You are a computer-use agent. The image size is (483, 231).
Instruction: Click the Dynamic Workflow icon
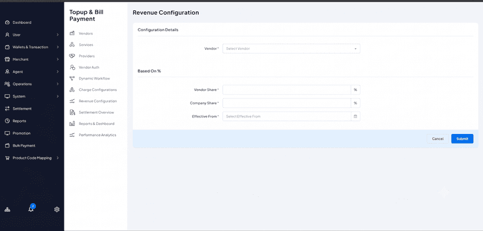pyautogui.click(x=72, y=78)
